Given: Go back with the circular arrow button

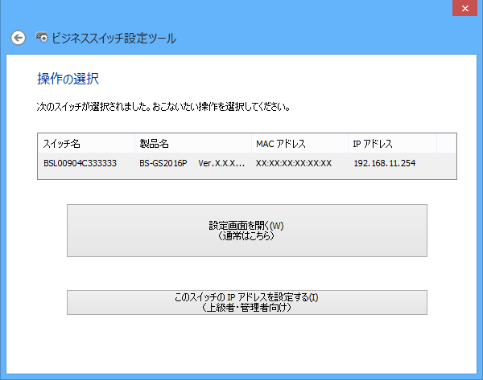Looking at the screenshot, I should click(19, 38).
